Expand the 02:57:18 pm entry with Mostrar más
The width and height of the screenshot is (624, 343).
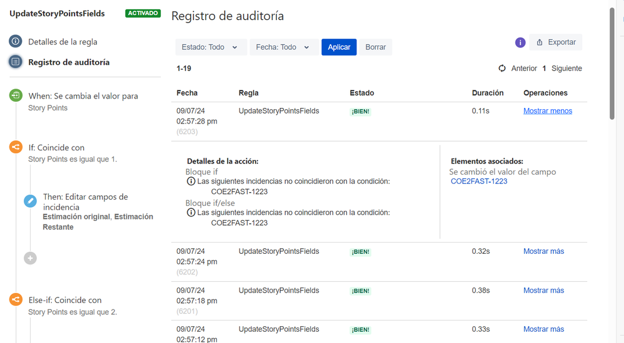pos(543,291)
